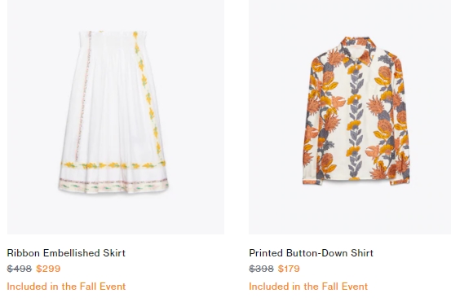
Task: Click the shirt's left sleeve cuff
Action: coord(312,182)
